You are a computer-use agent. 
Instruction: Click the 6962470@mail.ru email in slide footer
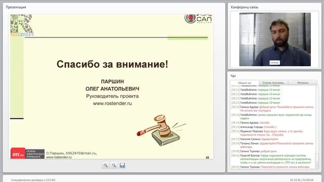(81, 153)
